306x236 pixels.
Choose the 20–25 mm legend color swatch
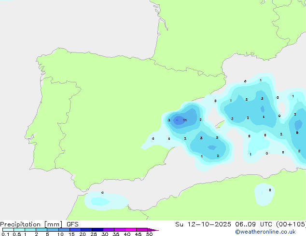86,230
